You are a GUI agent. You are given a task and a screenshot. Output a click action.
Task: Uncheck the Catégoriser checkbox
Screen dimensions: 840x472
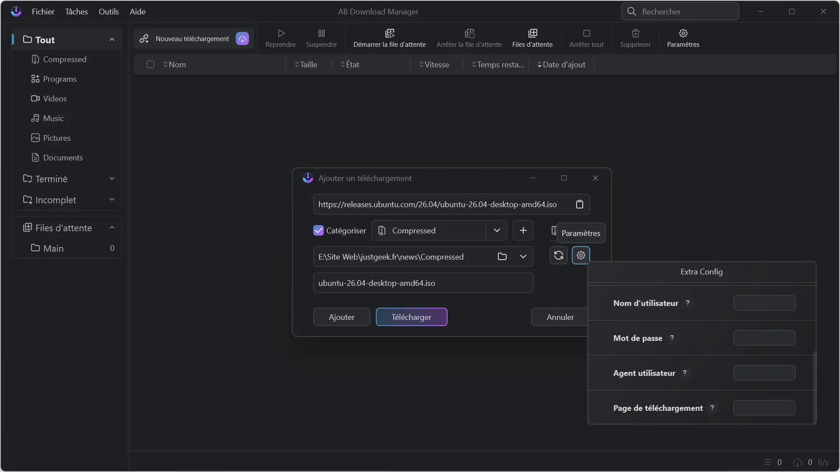coord(318,230)
